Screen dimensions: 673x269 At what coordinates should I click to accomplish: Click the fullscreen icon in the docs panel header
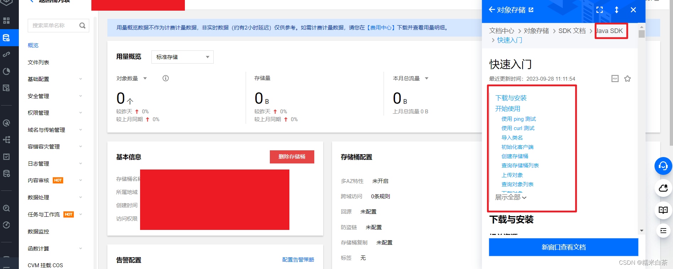pyautogui.click(x=599, y=10)
